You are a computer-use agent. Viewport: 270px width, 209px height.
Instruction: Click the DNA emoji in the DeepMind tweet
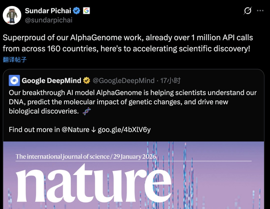86,111
